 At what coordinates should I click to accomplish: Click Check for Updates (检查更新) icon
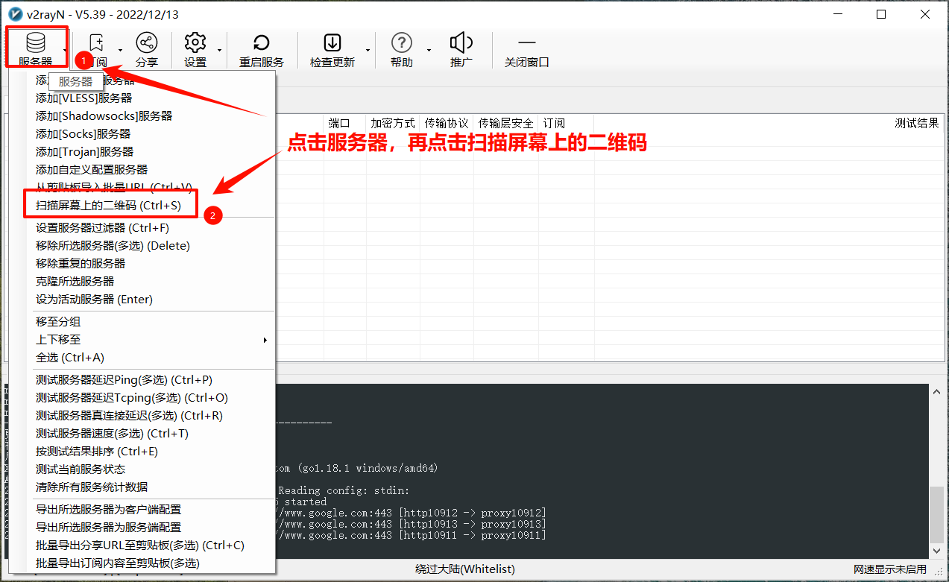click(332, 43)
